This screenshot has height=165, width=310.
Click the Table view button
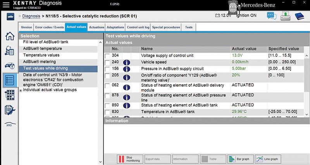coord(213,159)
